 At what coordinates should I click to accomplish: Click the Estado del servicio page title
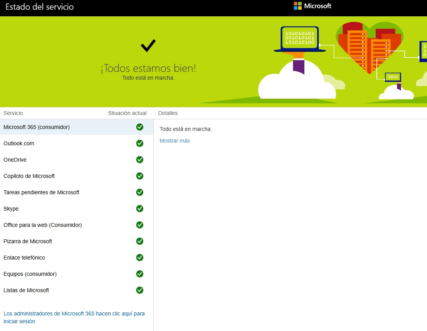click(39, 7)
